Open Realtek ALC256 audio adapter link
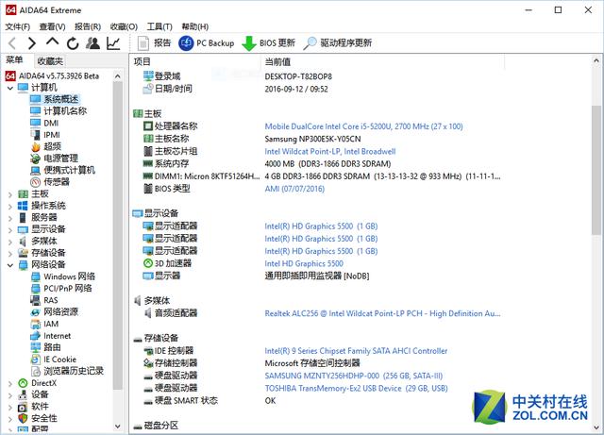The width and height of the screenshot is (604, 435). (x=382, y=313)
